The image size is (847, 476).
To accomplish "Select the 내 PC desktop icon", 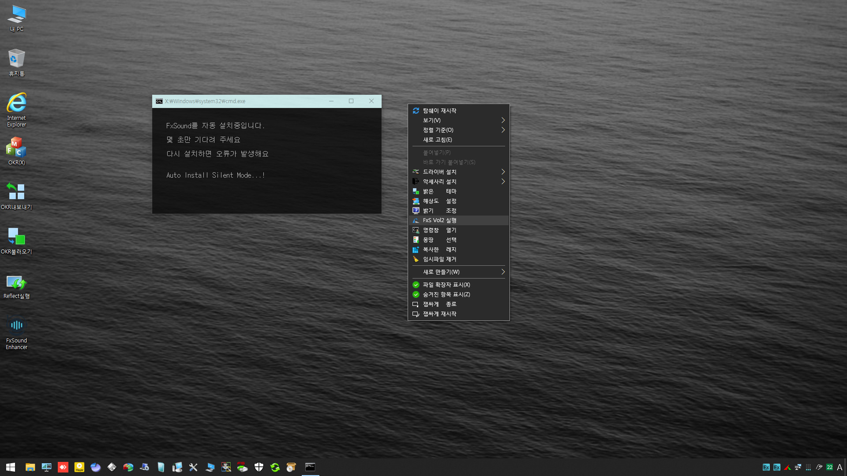I will pyautogui.click(x=17, y=18).
